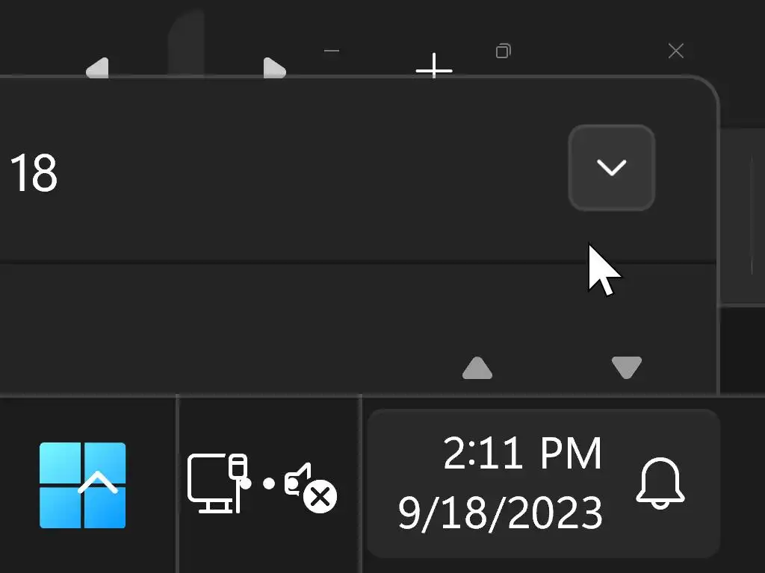Restore down the window using overlapping squares
The image size is (765, 573).
click(x=504, y=51)
